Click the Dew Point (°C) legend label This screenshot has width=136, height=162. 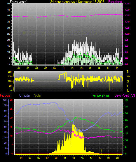pyautogui.click(x=125, y=95)
